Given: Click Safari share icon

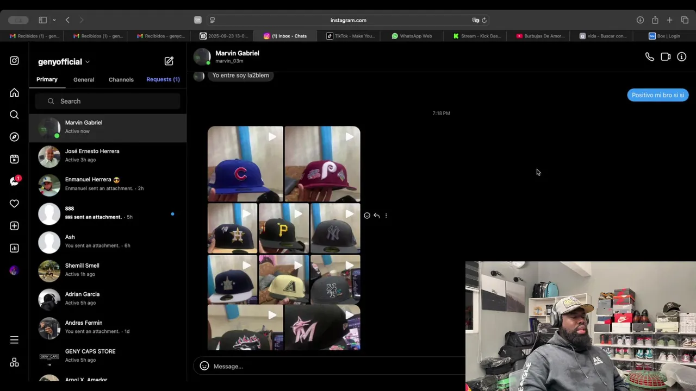Looking at the screenshot, I should (655, 20).
